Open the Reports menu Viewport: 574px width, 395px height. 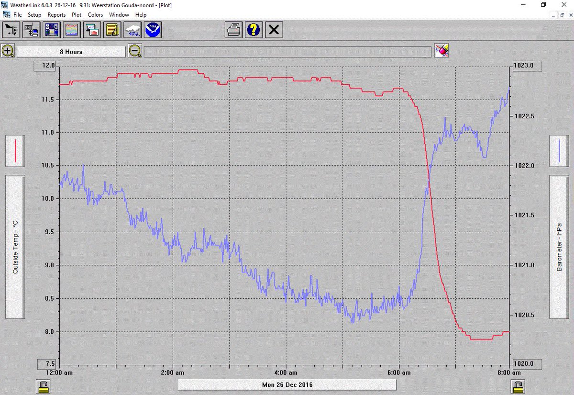point(56,15)
